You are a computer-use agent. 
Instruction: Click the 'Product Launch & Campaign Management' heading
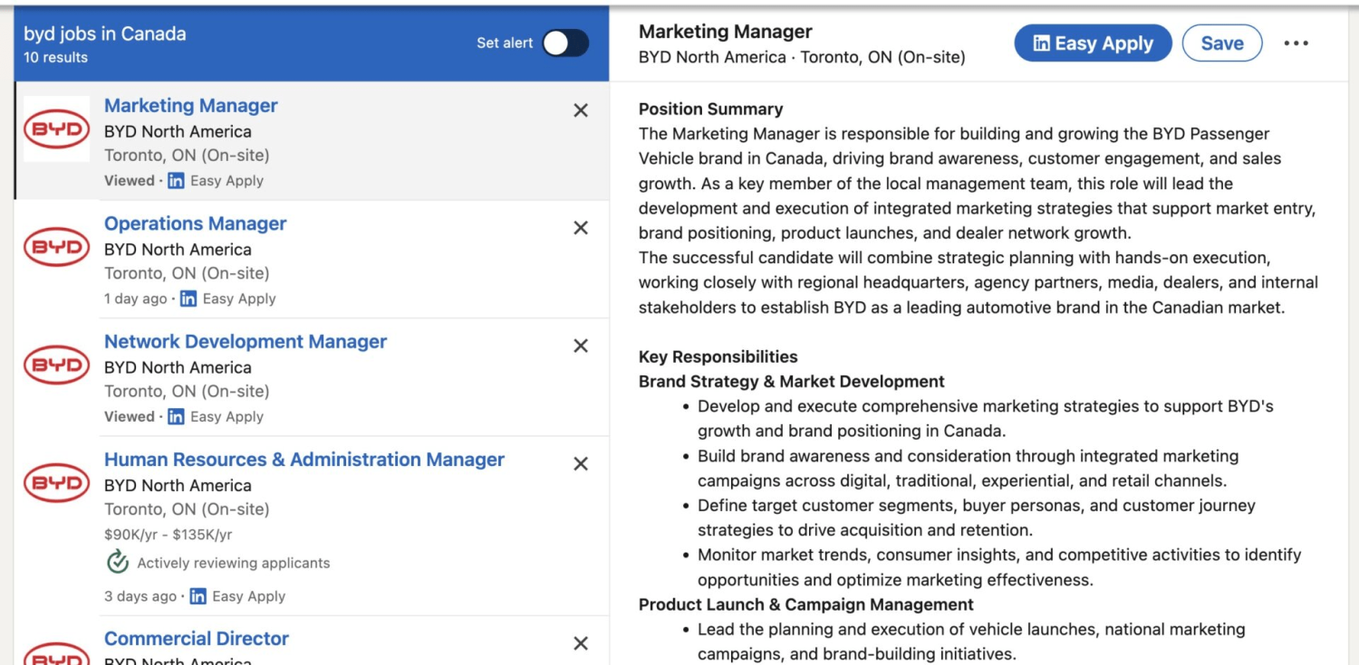point(806,604)
